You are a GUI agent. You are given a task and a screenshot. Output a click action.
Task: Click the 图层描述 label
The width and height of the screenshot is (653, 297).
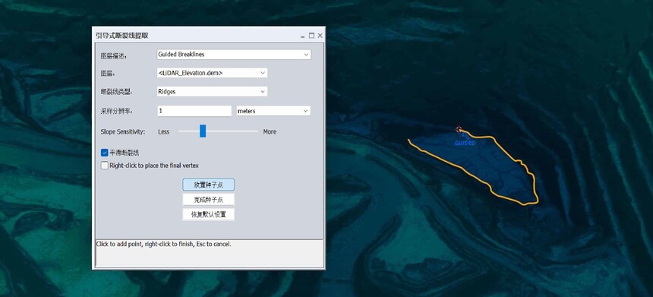tap(113, 55)
